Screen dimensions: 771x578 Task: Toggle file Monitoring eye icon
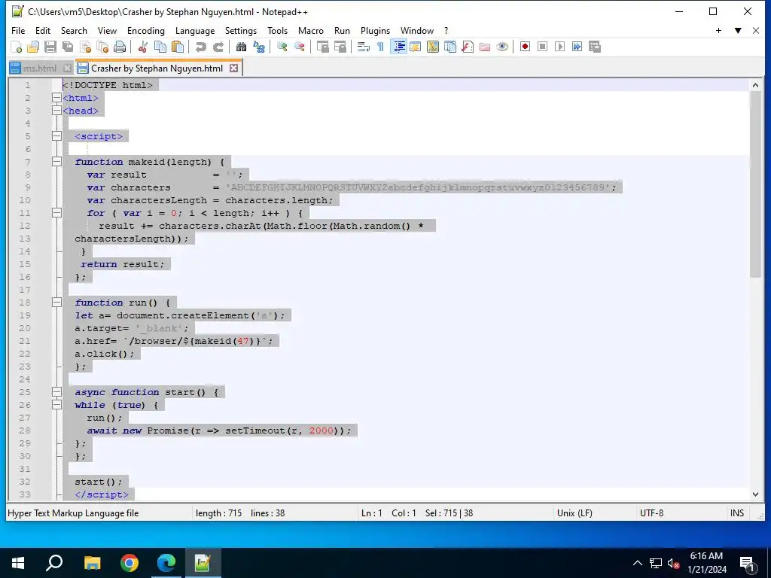tap(502, 47)
